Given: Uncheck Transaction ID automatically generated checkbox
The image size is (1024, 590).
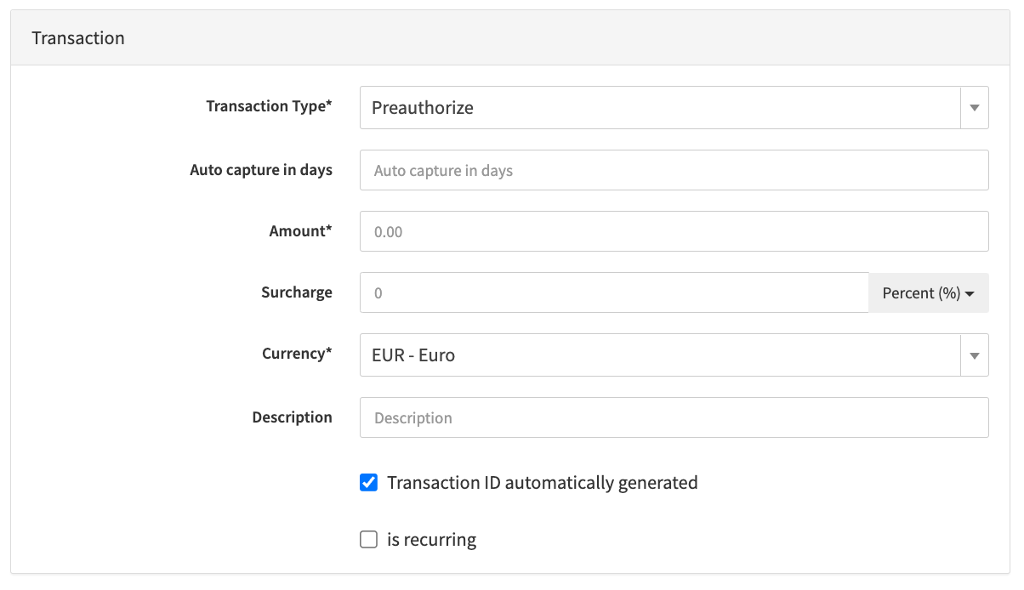Looking at the screenshot, I should coord(368,483).
